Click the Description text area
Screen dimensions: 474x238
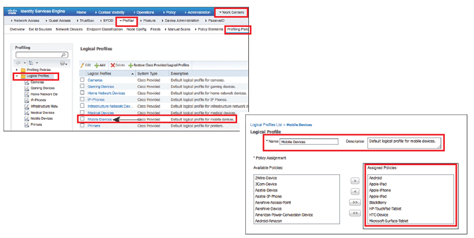404,143
